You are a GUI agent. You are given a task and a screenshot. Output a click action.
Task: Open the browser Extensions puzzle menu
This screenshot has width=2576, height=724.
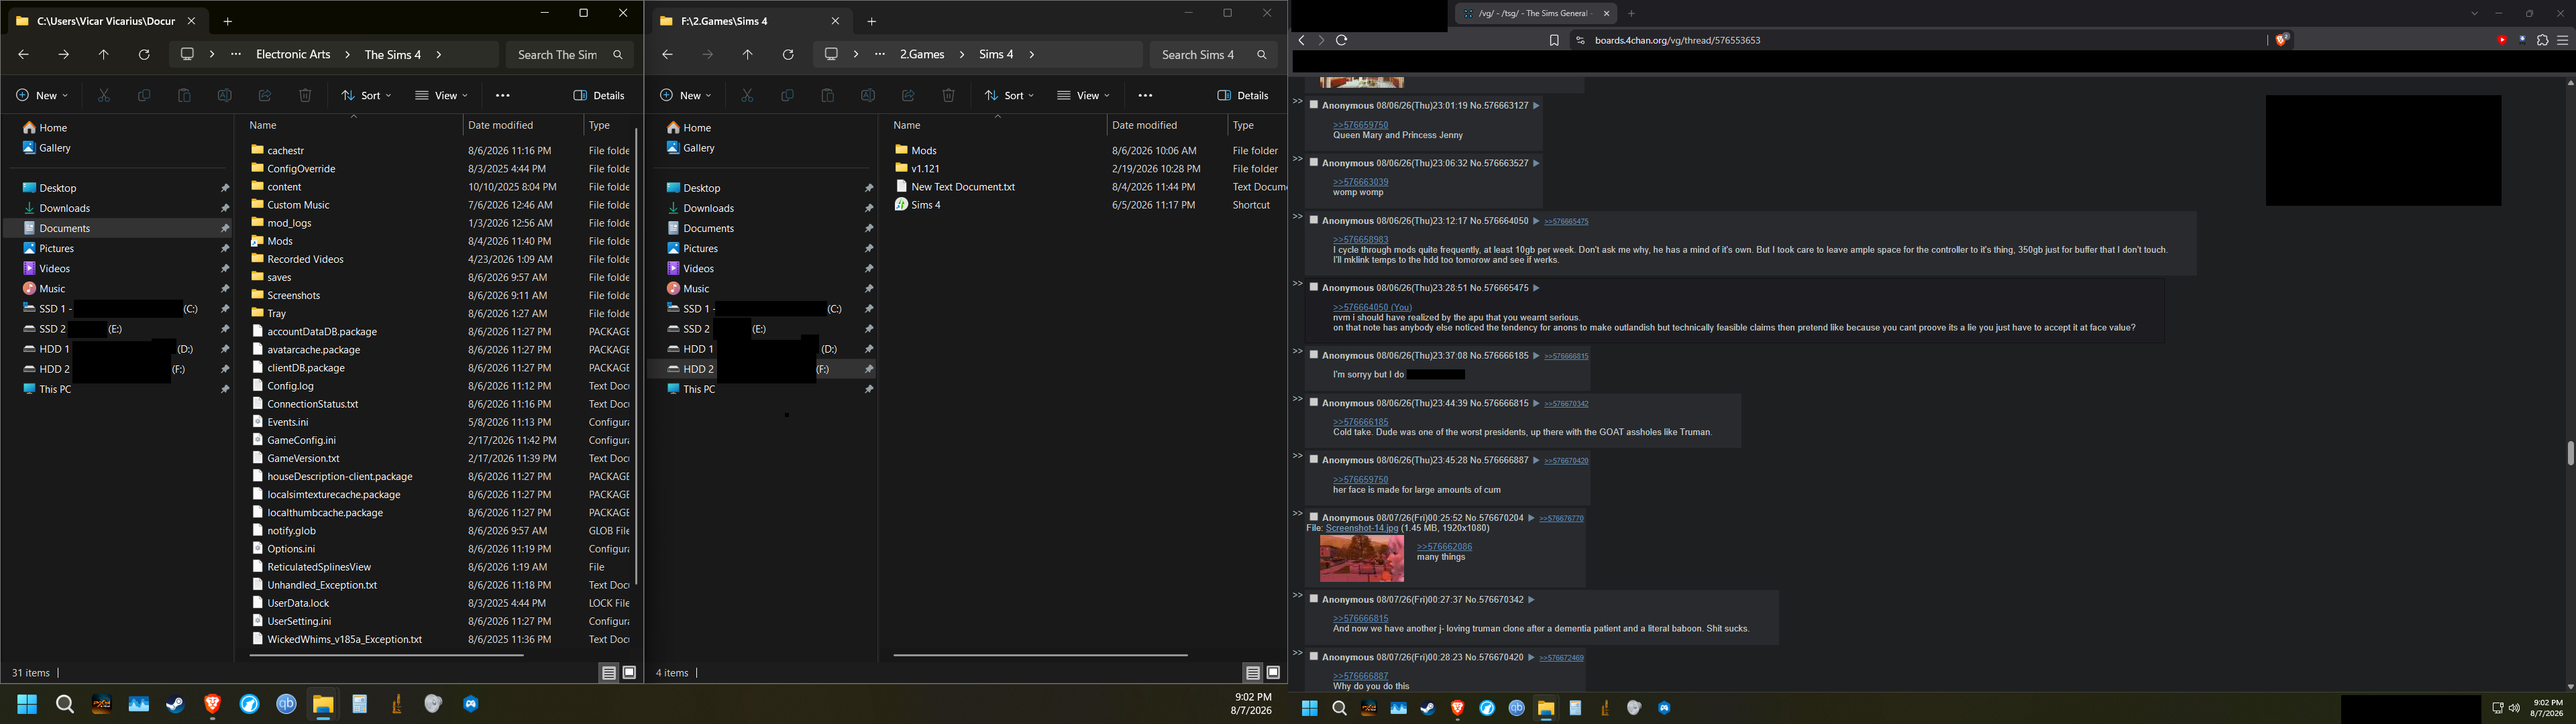[x=2543, y=40]
